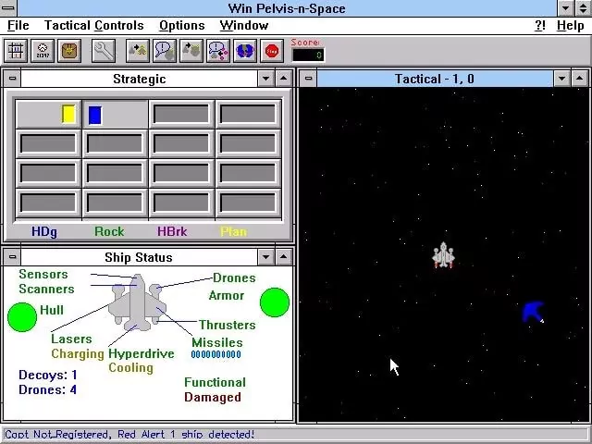Viewport: 592px width, 444px height.
Task: Click the first speech bubble exclamation icon
Action: pyautogui.click(x=165, y=51)
